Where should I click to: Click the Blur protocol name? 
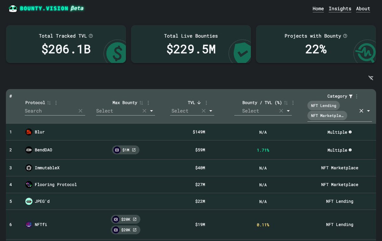click(39, 132)
